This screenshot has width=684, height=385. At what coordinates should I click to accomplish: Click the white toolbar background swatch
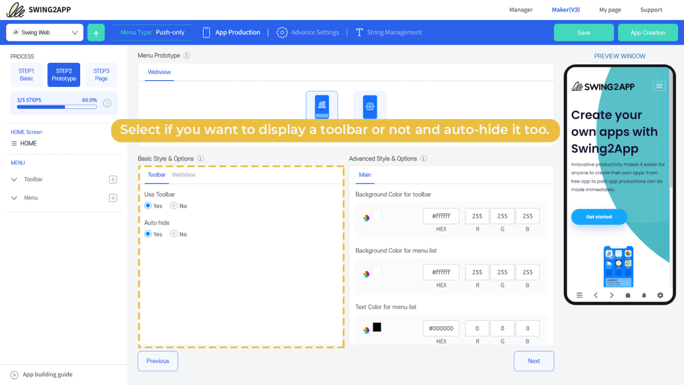click(377, 215)
